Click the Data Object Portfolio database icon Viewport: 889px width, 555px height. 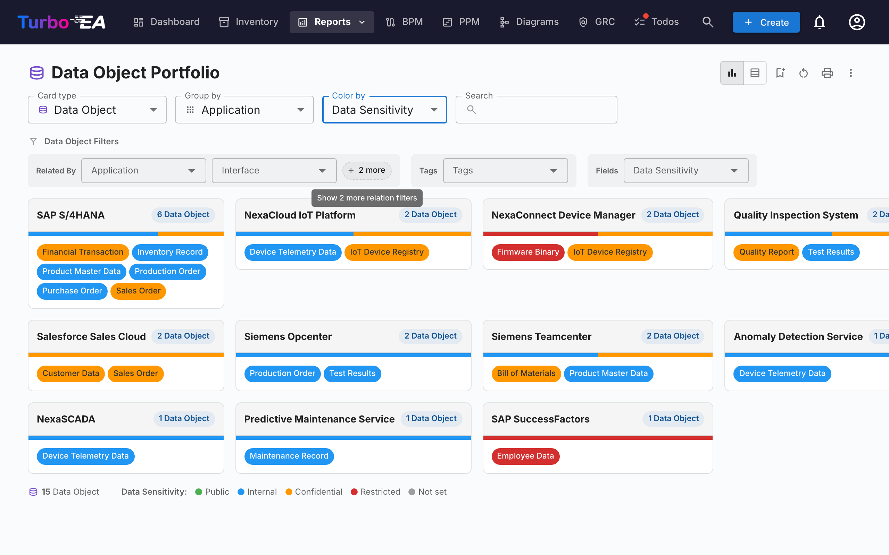37,73
